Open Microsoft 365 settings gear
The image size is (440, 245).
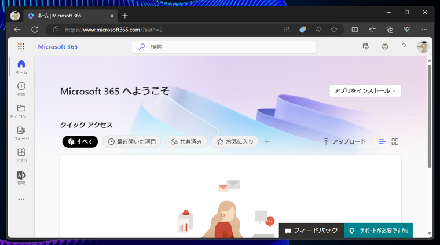385,46
